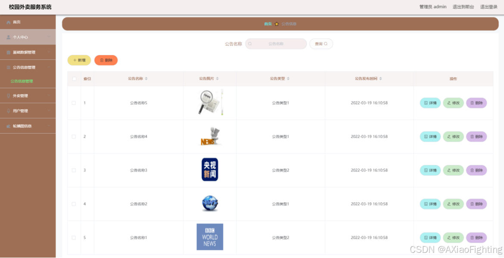Expand the 轮播图信息 chevron
The height and width of the screenshot is (258, 504).
coord(49,126)
